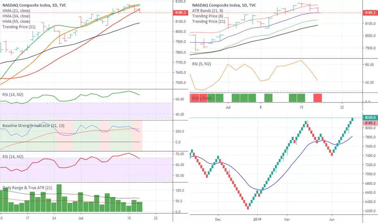Viewport: 378px width, 223px height.
Task: Click the NASDAQ Composite Index title in right chart
Action: click(x=224, y=5)
